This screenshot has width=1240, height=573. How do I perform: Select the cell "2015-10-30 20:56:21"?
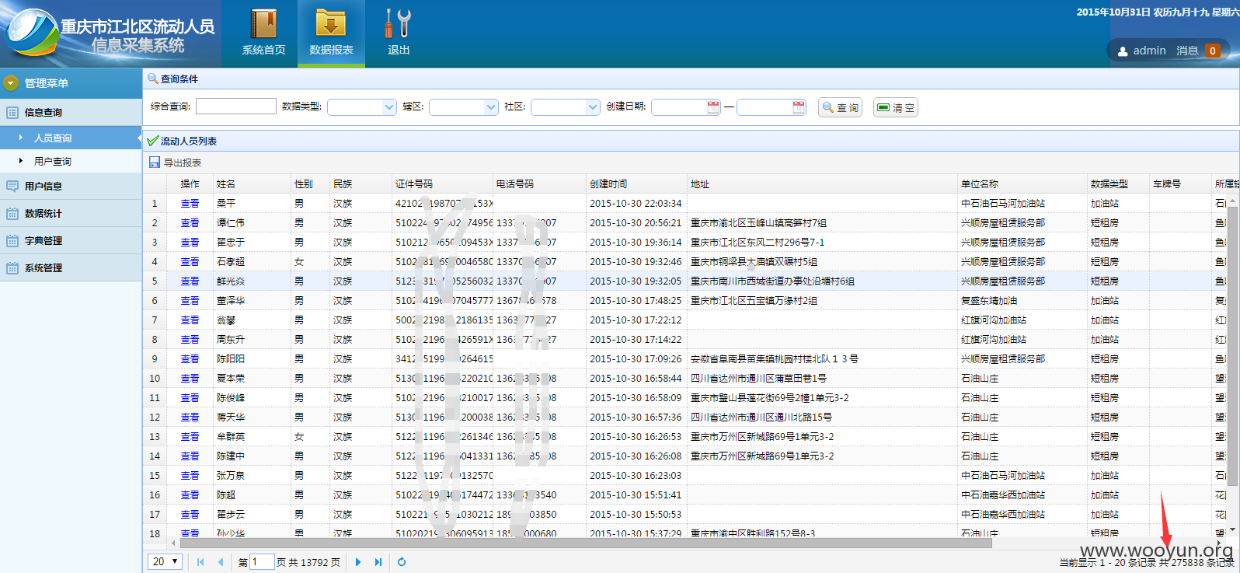(x=636, y=223)
